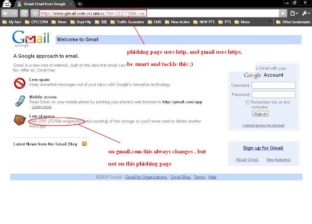Open the News bookmark folder
The image size is (312, 224).
click(59, 22)
